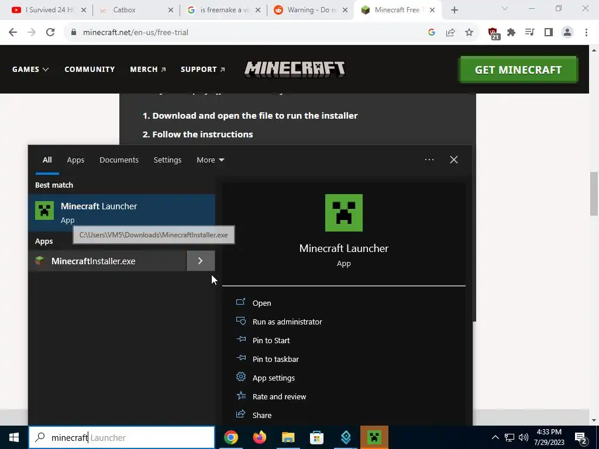The image size is (599, 449).
Task: Click the volume speaker tray icon
Action: tap(524, 437)
